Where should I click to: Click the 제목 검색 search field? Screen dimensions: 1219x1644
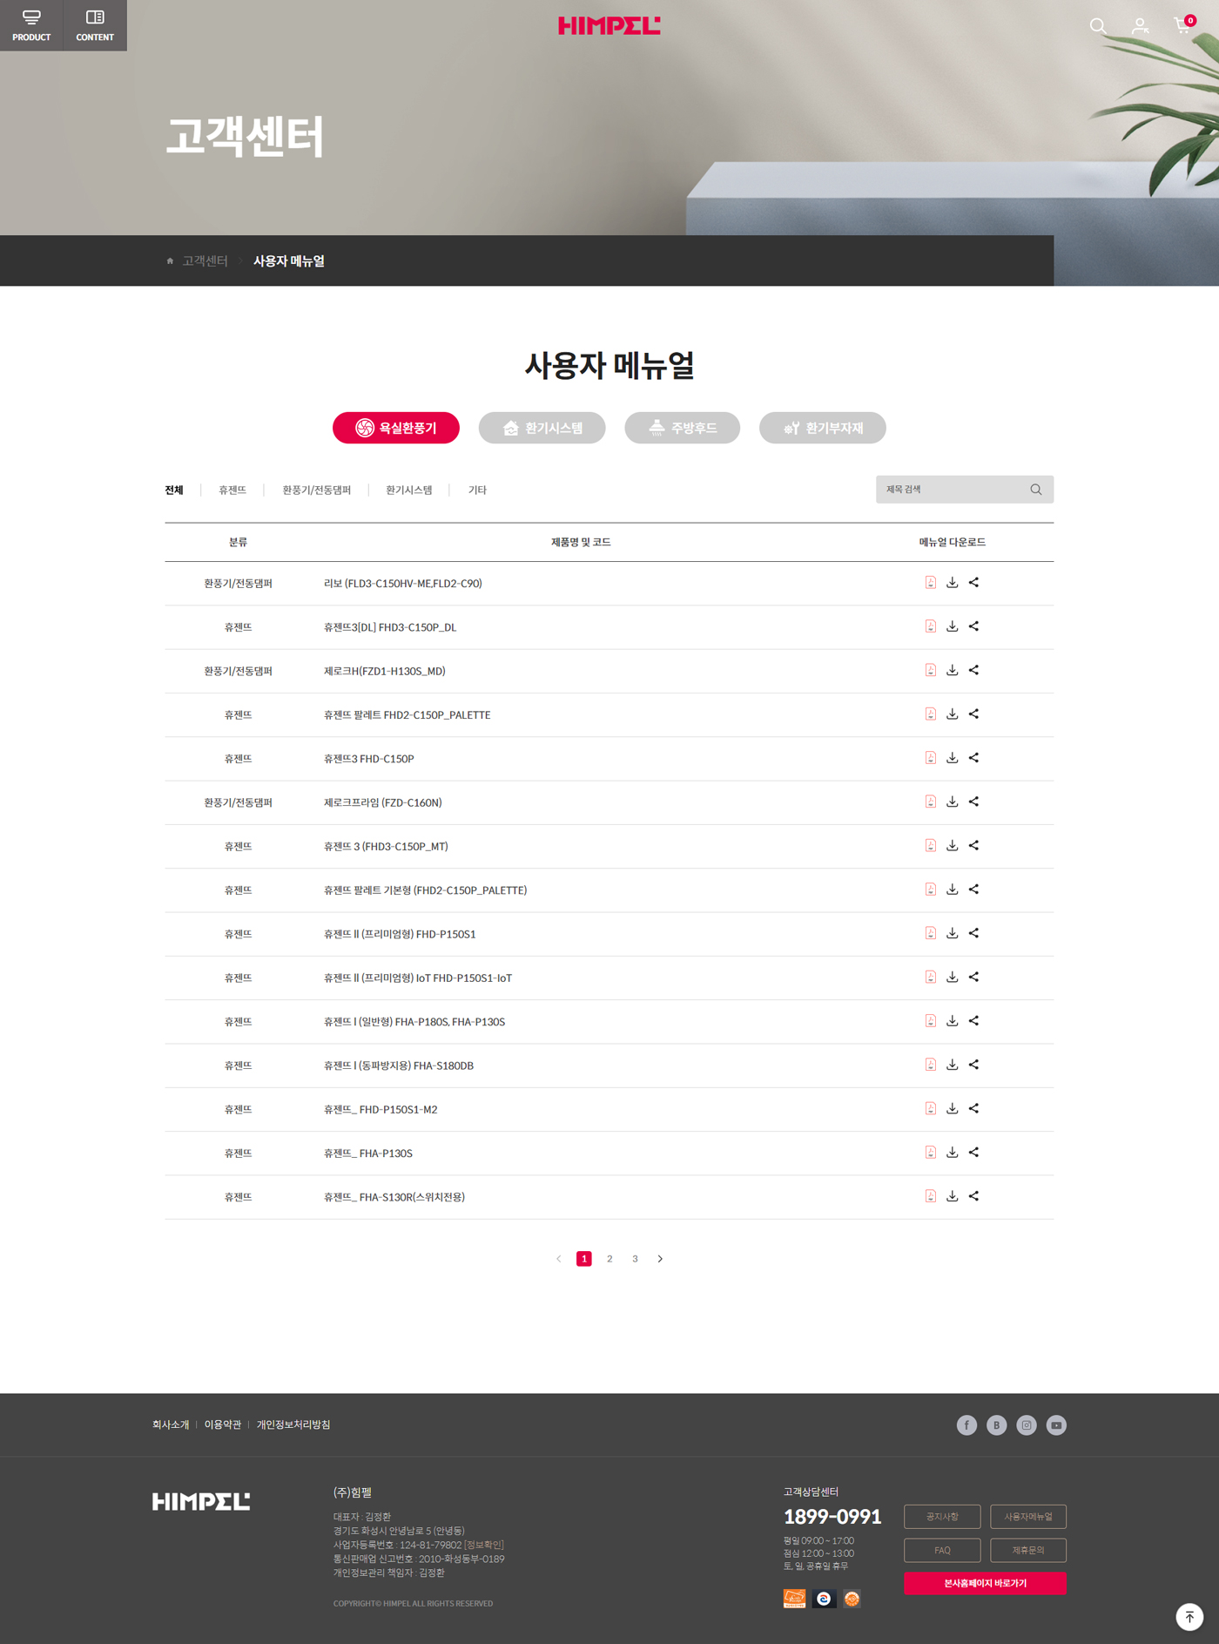coord(953,490)
